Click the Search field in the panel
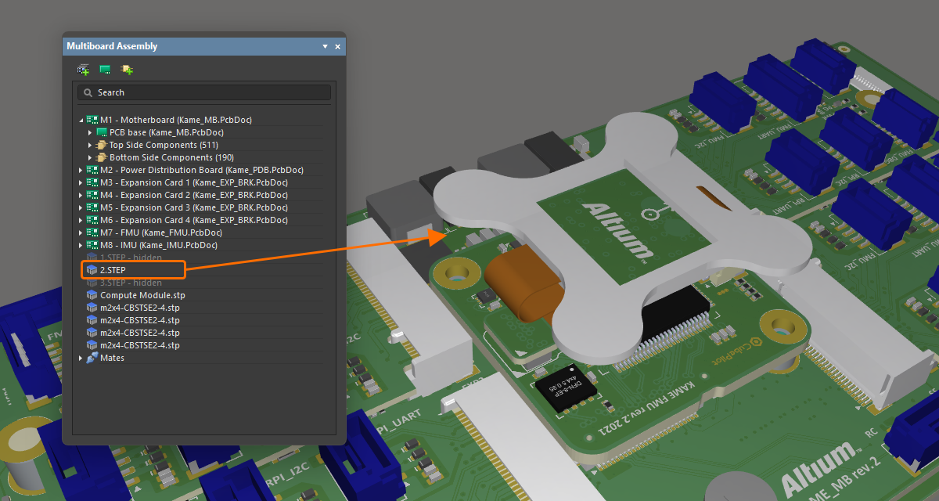This screenshot has width=939, height=501. coord(203,92)
